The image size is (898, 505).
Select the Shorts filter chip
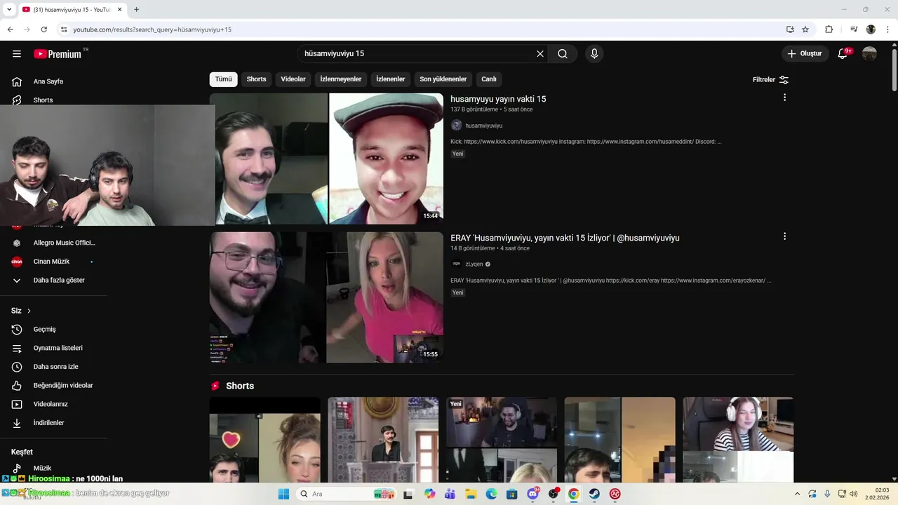(x=256, y=79)
